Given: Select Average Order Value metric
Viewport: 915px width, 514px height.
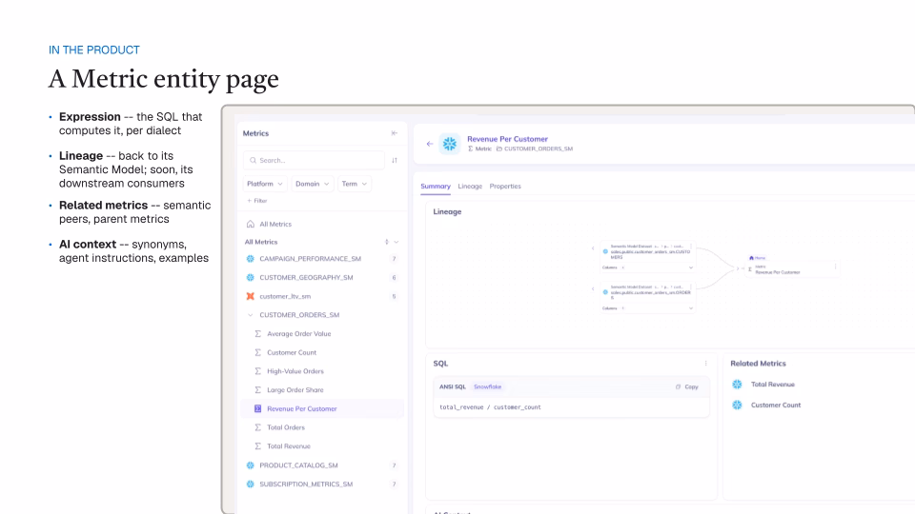Looking at the screenshot, I should tap(298, 334).
